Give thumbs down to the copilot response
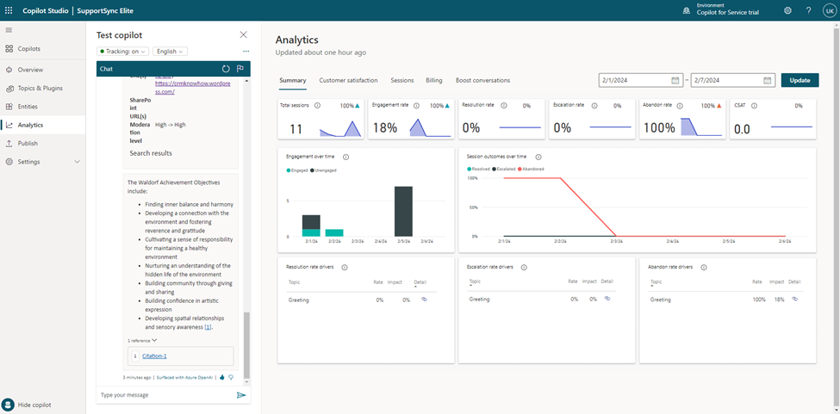 pyautogui.click(x=231, y=377)
